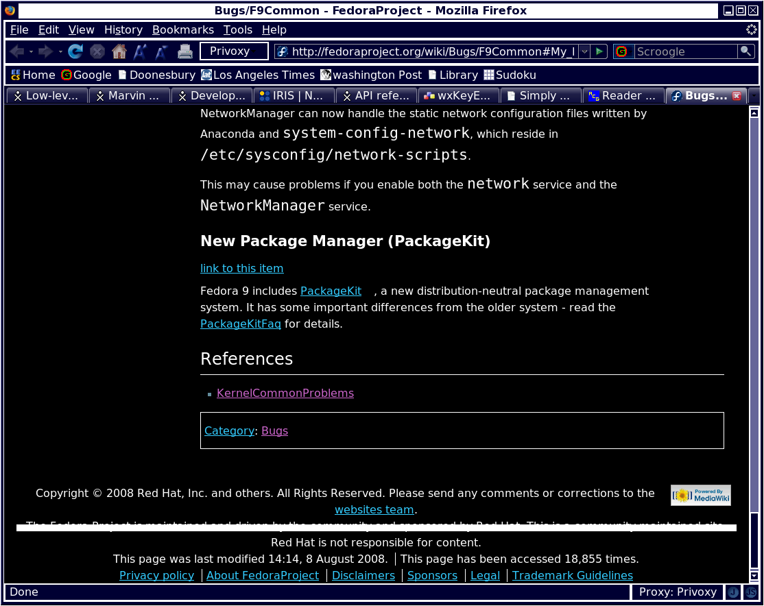This screenshot has width=764, height=606.
Task: Open the Doonesbury bookmark
Action: pyautogui.click(x=156, y=75)
